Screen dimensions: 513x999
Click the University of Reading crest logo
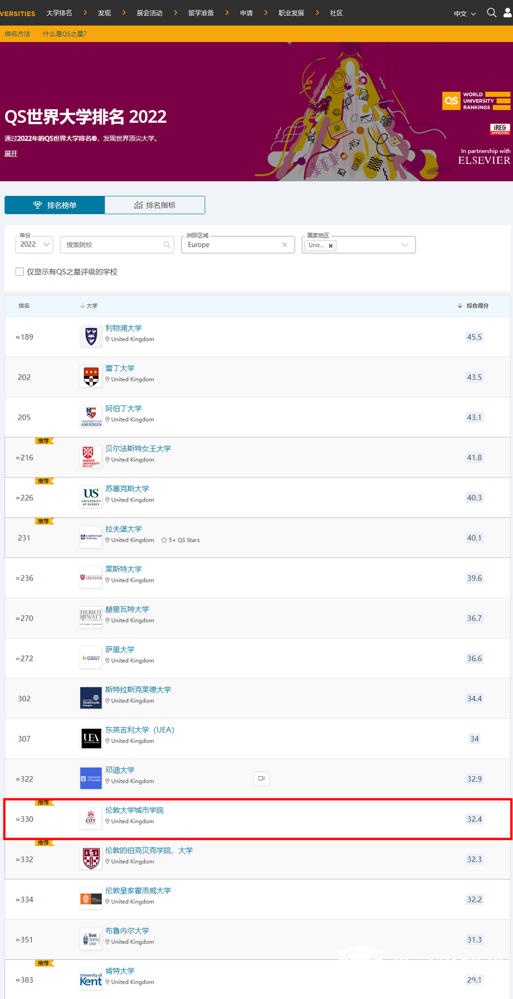[x=91, y=377]
